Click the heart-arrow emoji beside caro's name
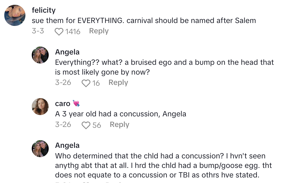This screenshot has height=183, width=281. 76,103
